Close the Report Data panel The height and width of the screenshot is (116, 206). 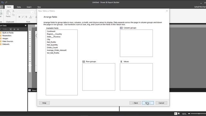pos(26,25)
